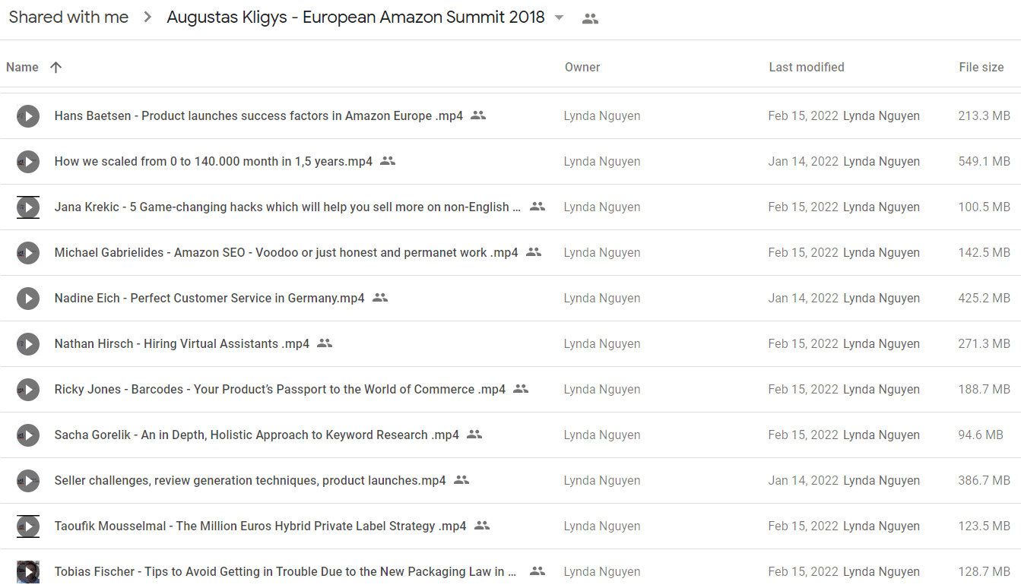Click video icon for How we scaled file
Viewport: 1021px width, 588px height.
click(x=28, y=162)
